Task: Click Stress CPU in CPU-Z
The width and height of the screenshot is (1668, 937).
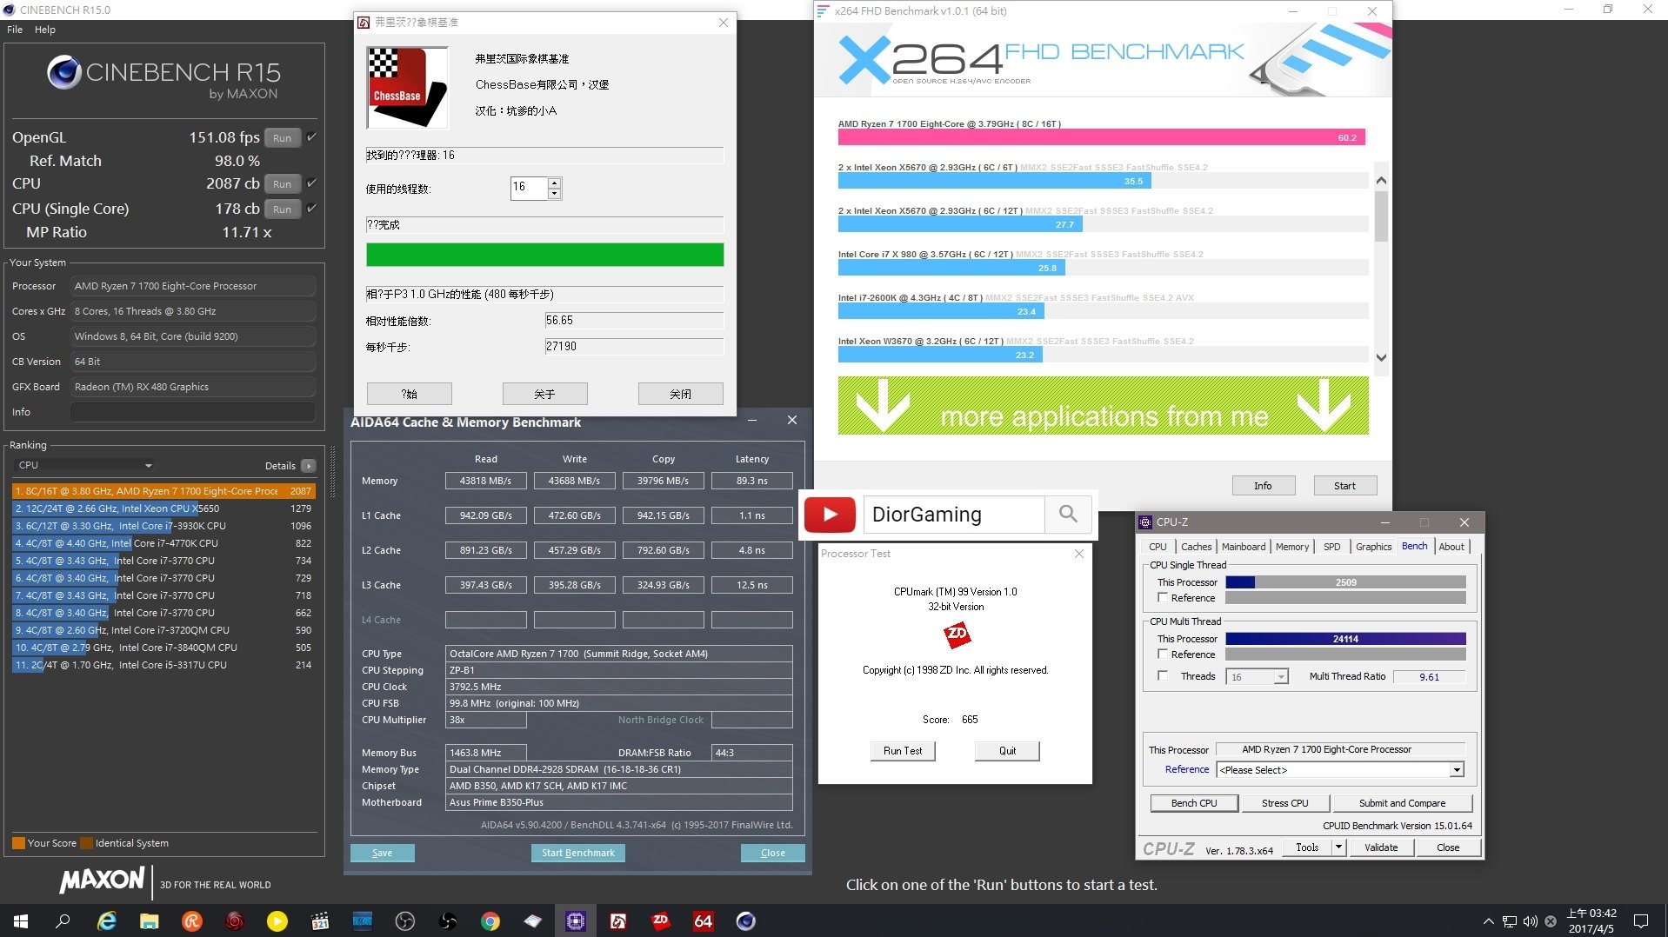Action: (1284, 803)
